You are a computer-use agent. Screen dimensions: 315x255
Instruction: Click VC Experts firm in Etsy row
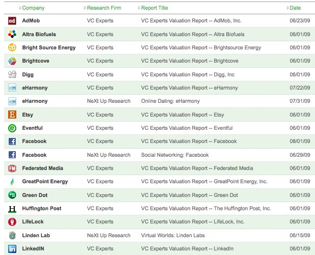coord(100,115)
